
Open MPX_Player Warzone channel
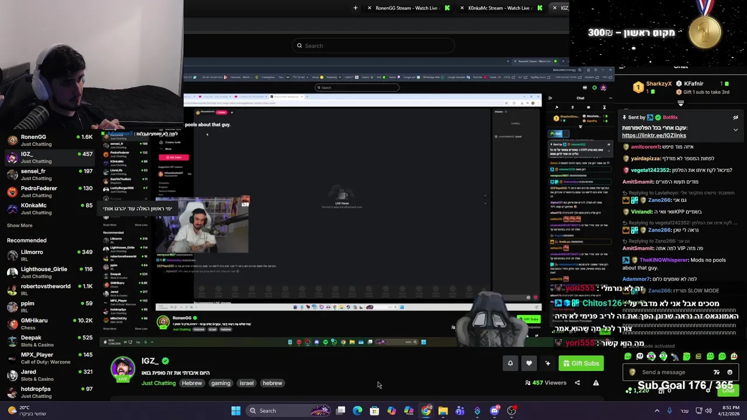click(x=50, y=358)
